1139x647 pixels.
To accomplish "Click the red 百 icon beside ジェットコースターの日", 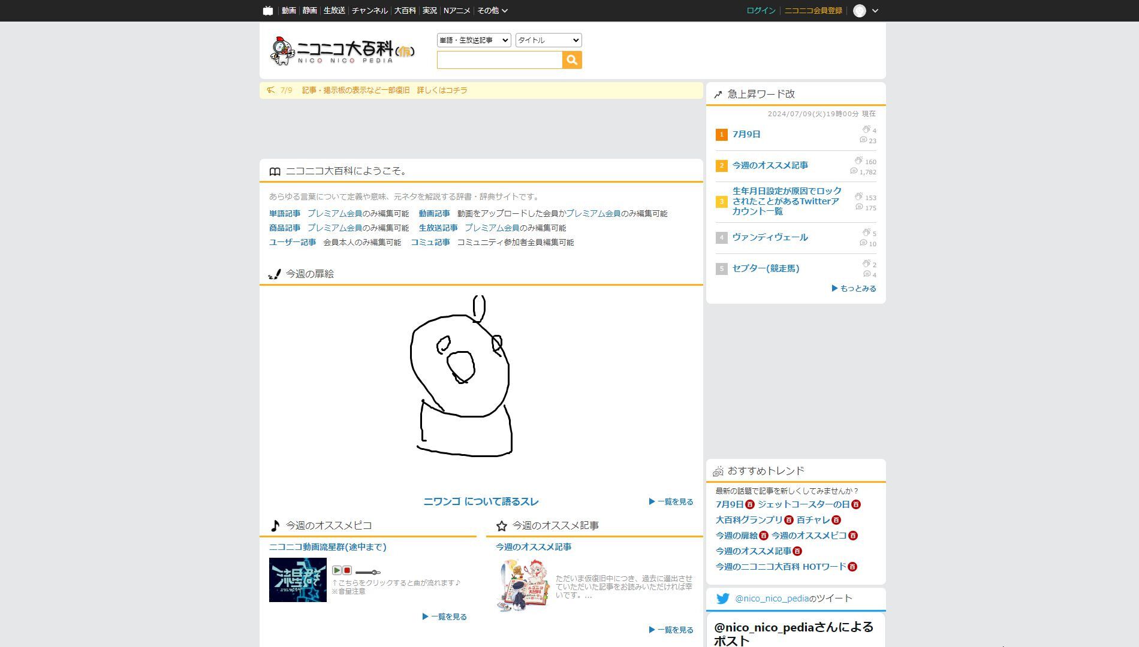I will pyautogui.click(x=856, y=504).
